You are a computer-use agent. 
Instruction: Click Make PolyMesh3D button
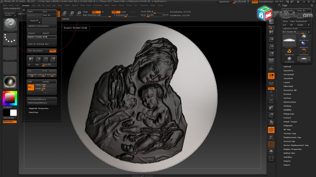click(300, 21)
